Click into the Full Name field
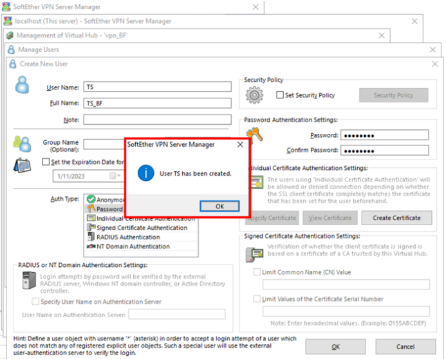 click(x=157, y=103)
